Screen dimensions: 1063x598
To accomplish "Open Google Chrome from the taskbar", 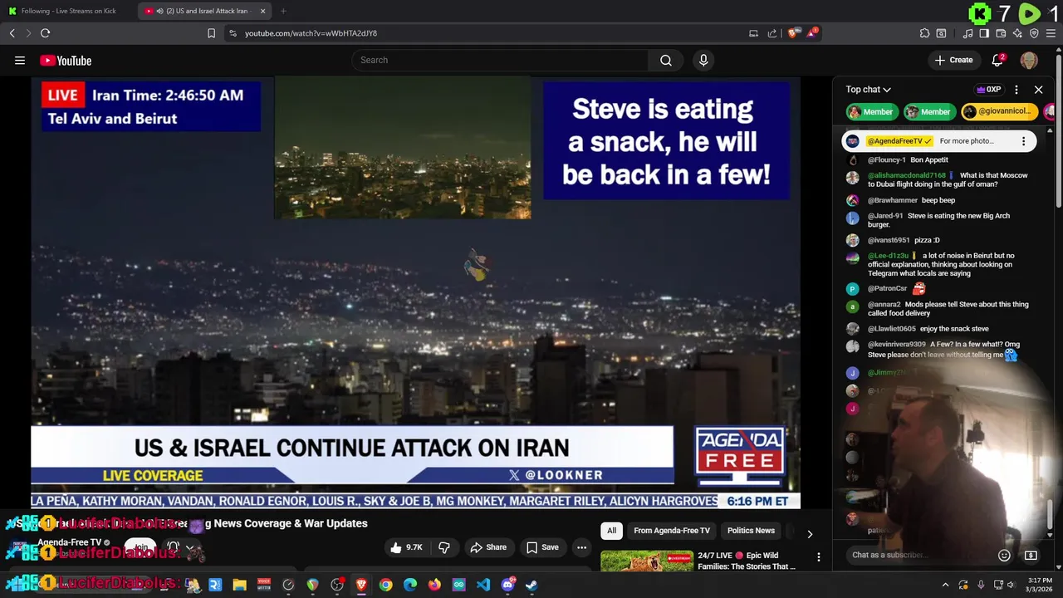I will (x=385, y=585).
